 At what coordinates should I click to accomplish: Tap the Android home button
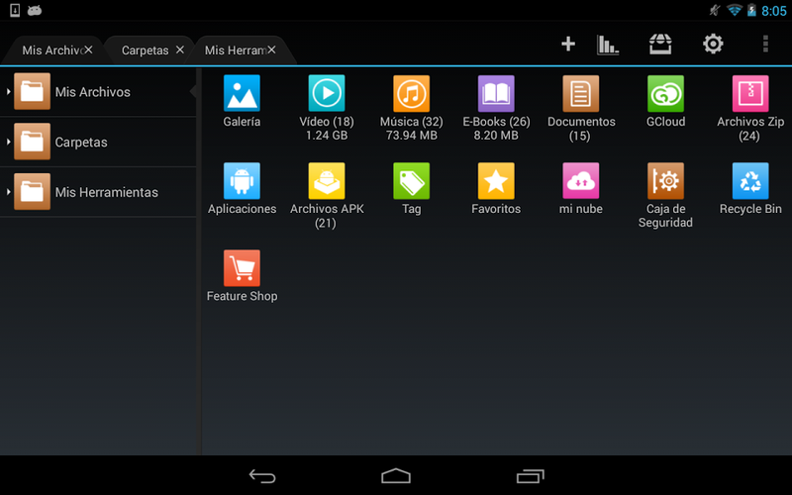[396, 476]
